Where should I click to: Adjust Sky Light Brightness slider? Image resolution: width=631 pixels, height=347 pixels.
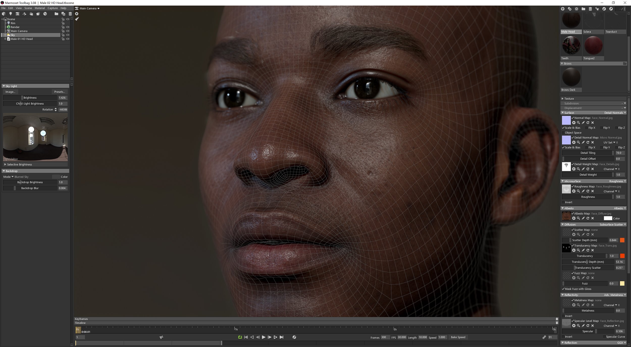tap(30, 98)
